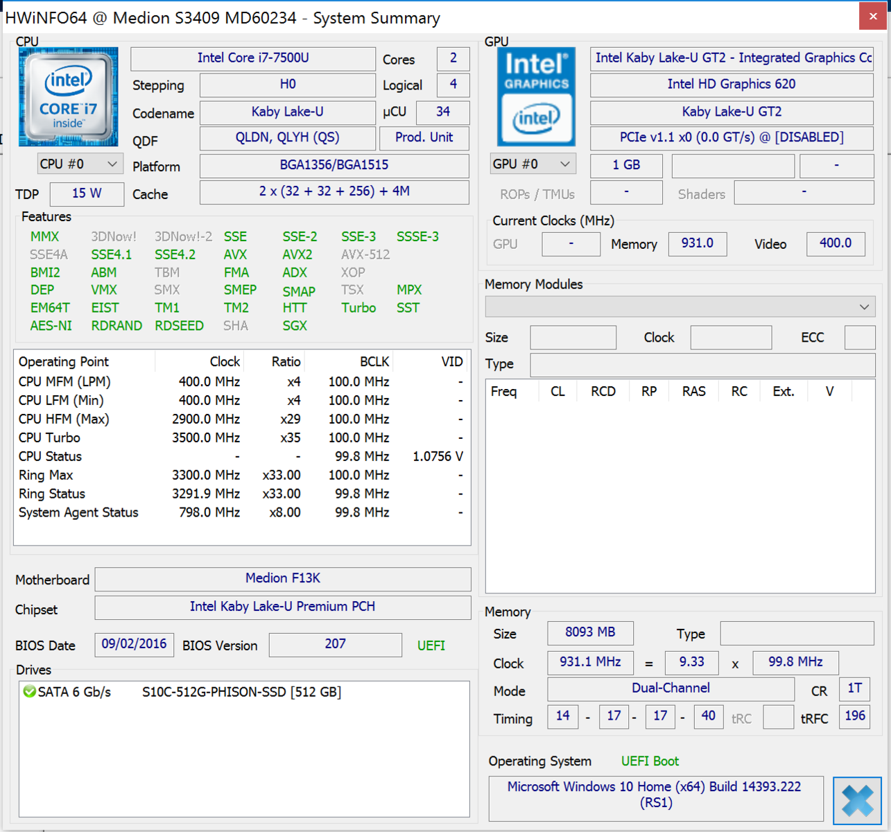
Task: Click the green UEFI label beside BIOS Version
Action: (x=431, y=646)
